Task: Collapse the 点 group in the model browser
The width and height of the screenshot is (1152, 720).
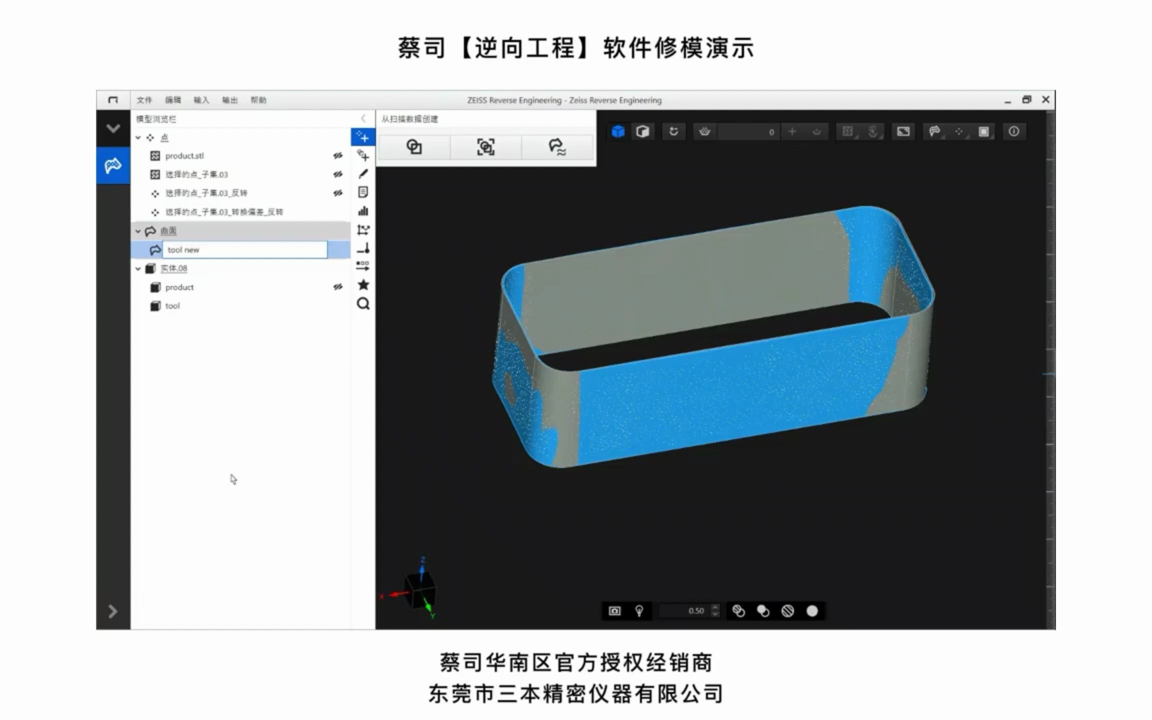Action: [x=138, y=137]
